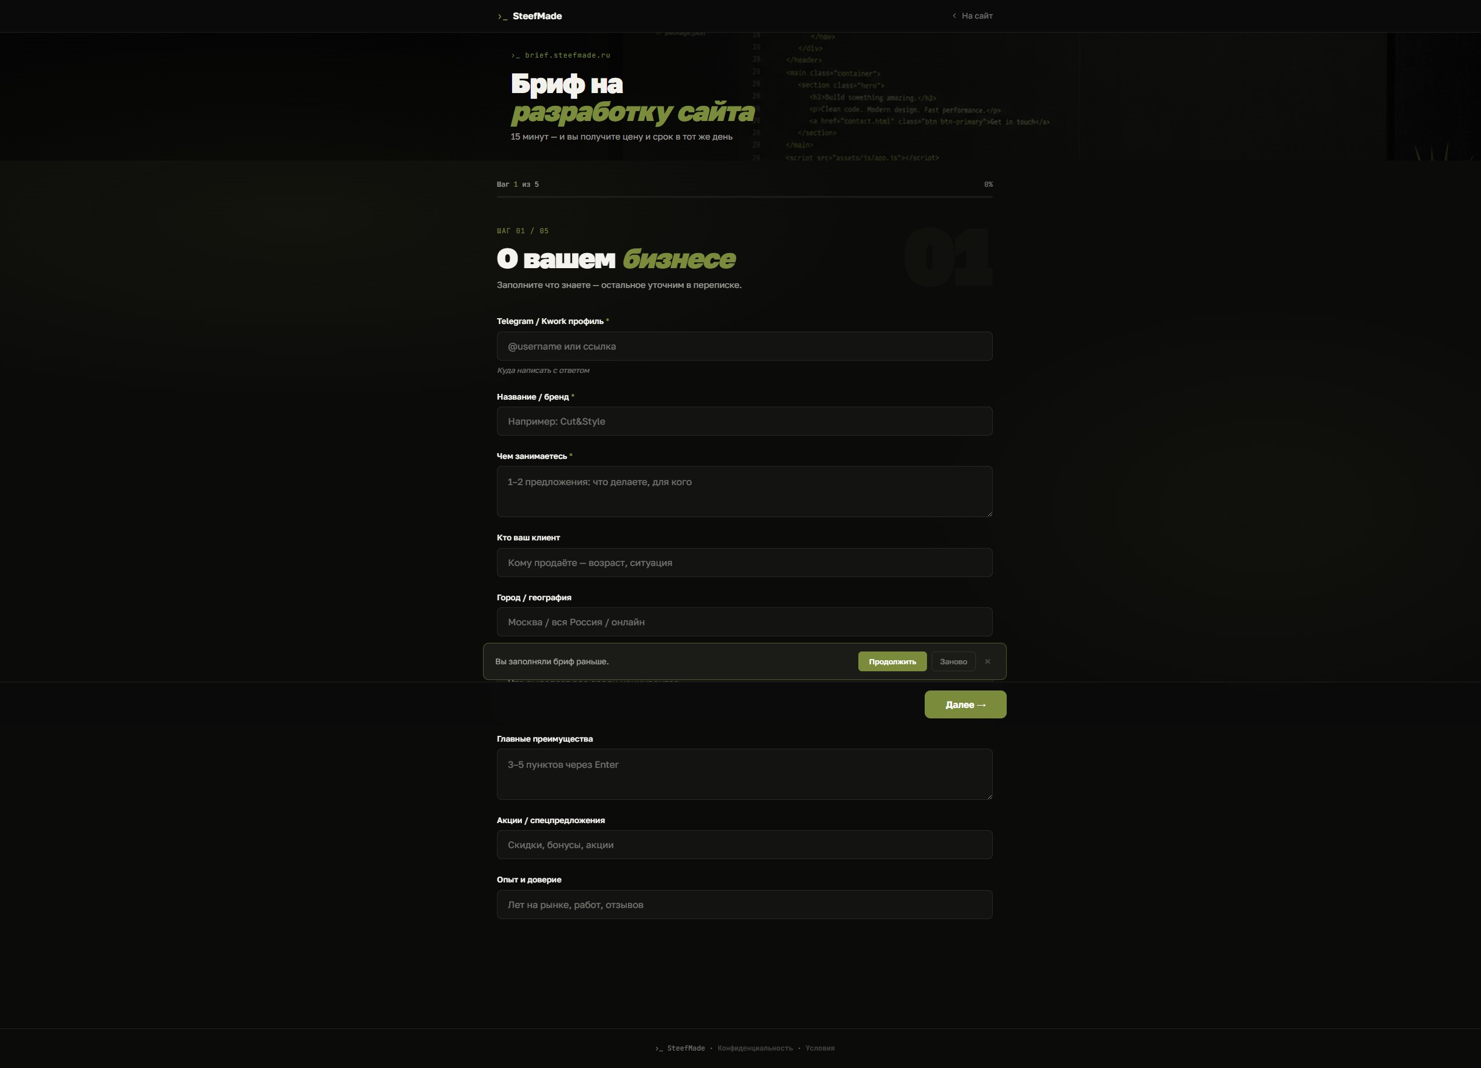Click the 'Шаг 1 из 5' step indicator

point(518,184)
